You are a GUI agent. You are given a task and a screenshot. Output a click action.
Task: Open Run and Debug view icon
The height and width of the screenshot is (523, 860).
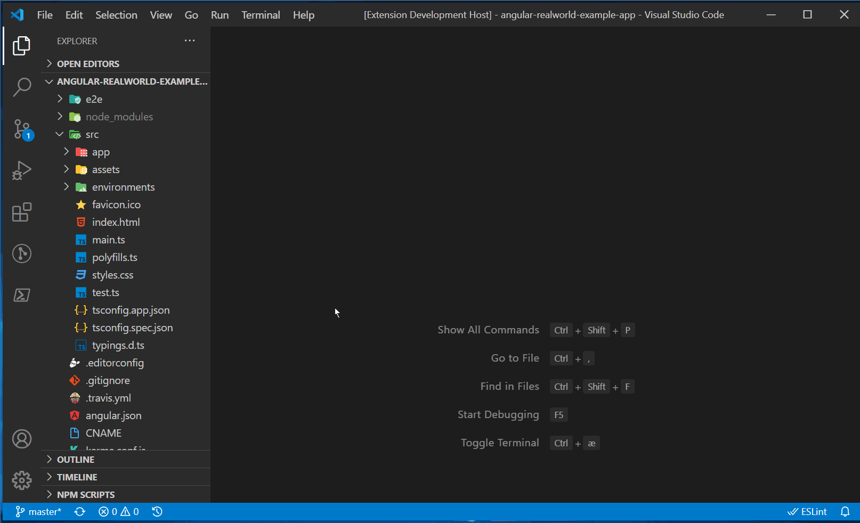pos(21,170)
